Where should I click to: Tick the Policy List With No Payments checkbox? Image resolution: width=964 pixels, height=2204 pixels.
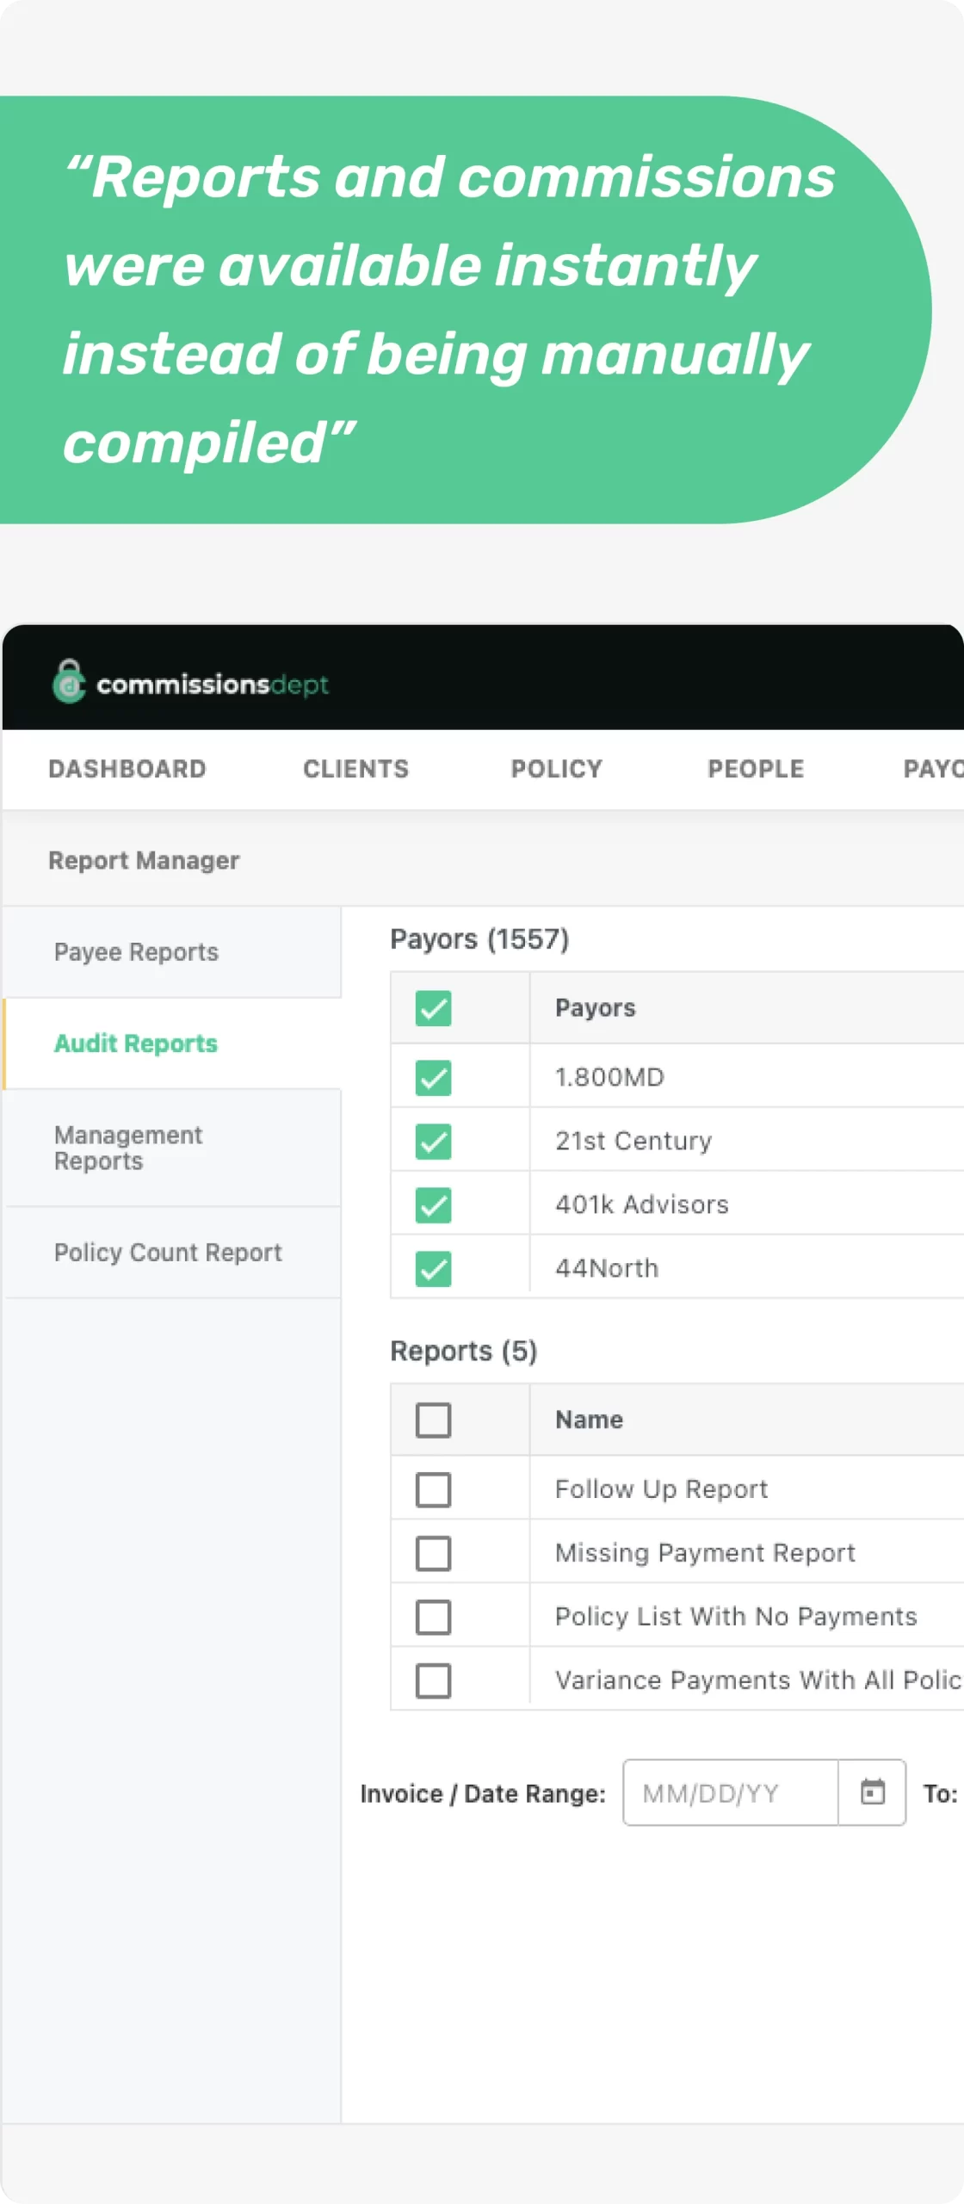[433, 1617]
